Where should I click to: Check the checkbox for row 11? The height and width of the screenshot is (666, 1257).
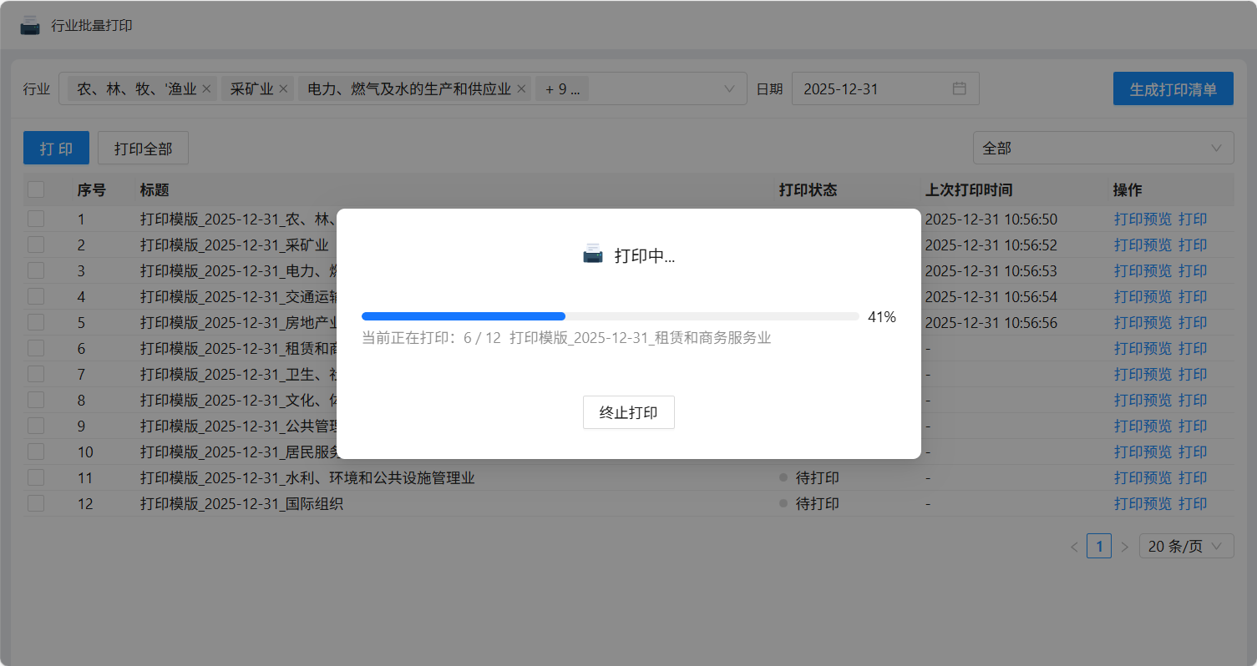[x=36, y=477]
